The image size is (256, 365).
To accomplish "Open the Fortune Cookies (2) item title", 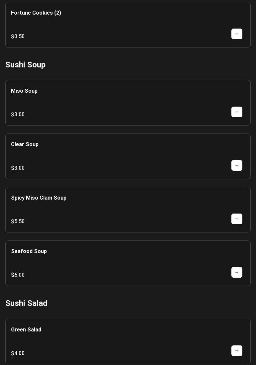I will pos(36,13).
